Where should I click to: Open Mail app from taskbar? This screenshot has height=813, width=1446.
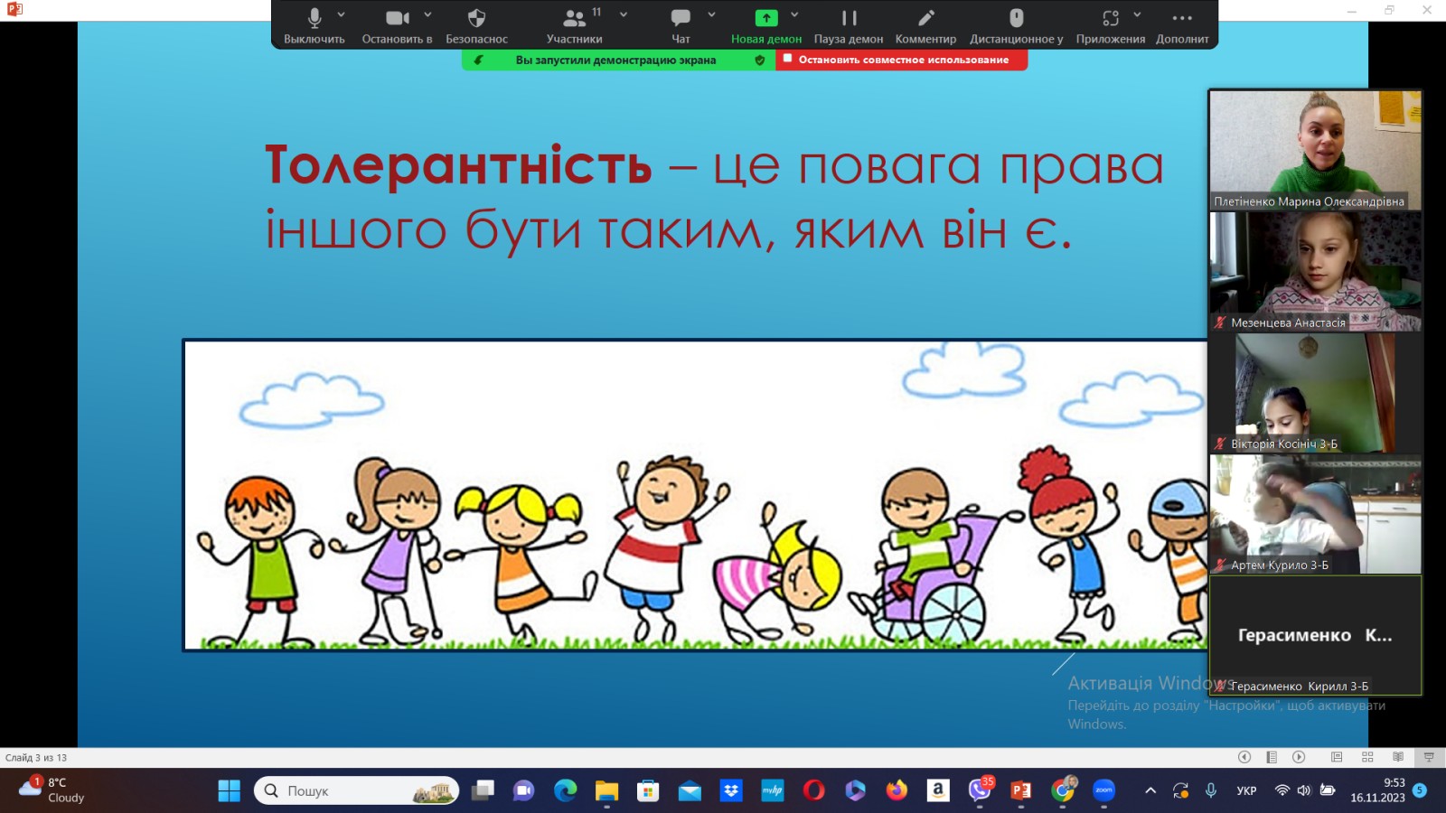690,791
